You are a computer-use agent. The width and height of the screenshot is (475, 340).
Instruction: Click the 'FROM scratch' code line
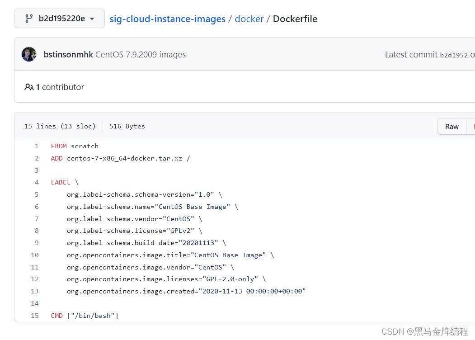click(75, 146)
